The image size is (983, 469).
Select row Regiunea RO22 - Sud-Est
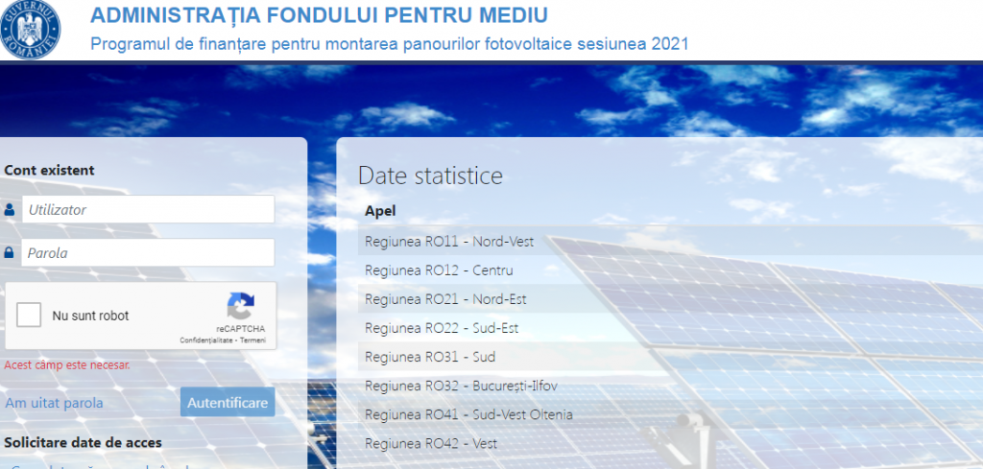tap(670, 328)
